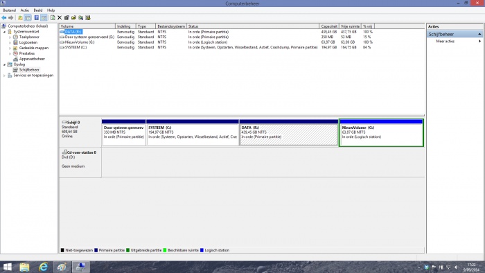The image size is (485, 273).
Task: Click the NieuwVolume (G:) partition block
Action: [381, 132]
